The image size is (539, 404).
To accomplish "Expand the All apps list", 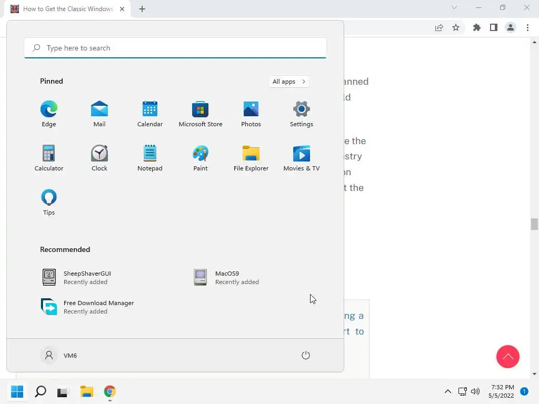I will coord(289,82).
